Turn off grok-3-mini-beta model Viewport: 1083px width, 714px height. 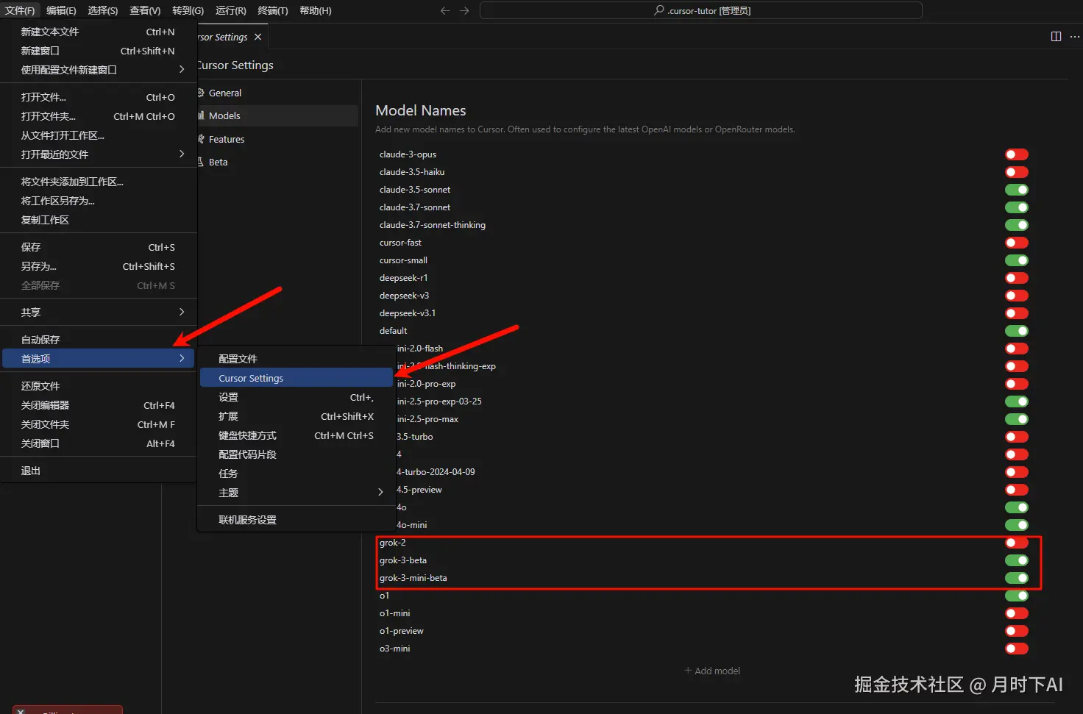pos(1017,578)
